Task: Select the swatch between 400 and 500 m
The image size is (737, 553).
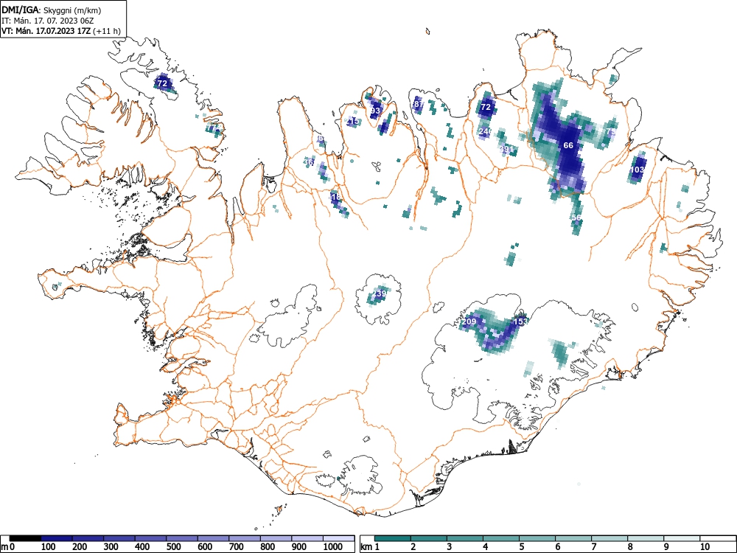Action: click(151, 538)
